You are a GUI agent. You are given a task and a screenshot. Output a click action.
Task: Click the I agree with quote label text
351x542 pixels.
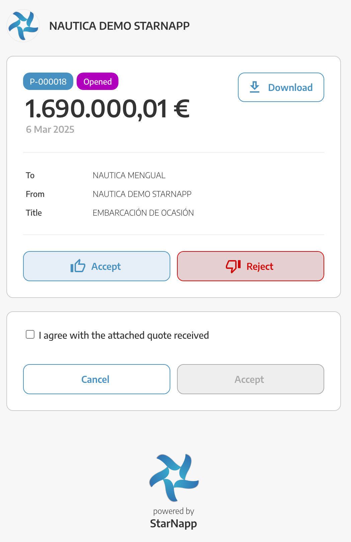(x=124, y=335)
